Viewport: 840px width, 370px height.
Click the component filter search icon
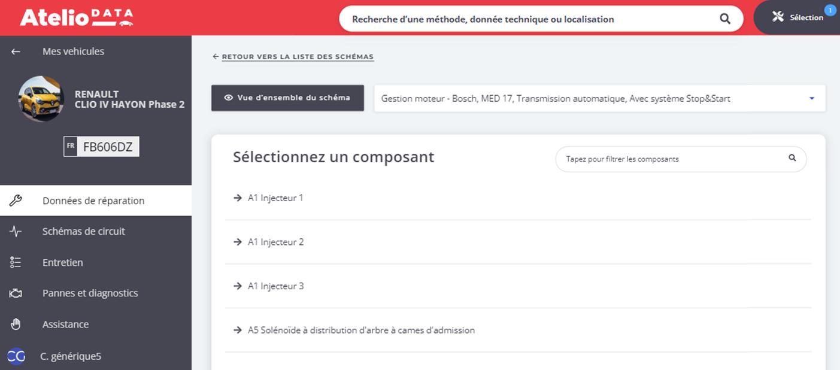pyautogui.click(x=792, y=158)
